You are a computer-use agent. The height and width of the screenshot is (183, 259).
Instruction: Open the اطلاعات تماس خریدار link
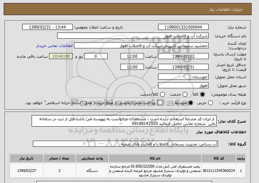point(54,46)
